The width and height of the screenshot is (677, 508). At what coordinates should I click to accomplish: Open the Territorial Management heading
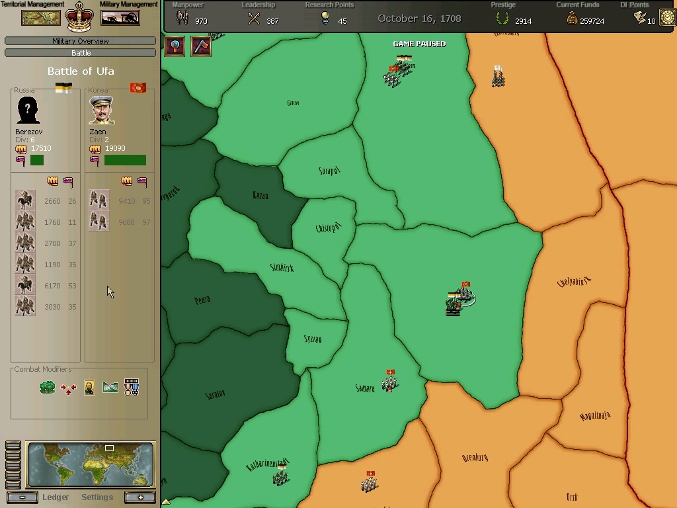point(32,5)
